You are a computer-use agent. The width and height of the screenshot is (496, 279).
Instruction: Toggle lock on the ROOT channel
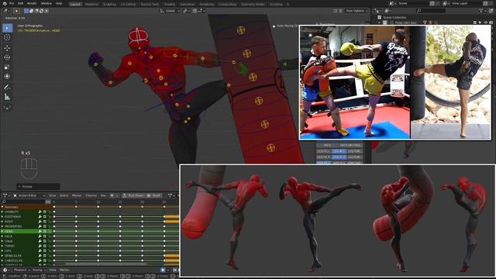(x=50, y=222)
